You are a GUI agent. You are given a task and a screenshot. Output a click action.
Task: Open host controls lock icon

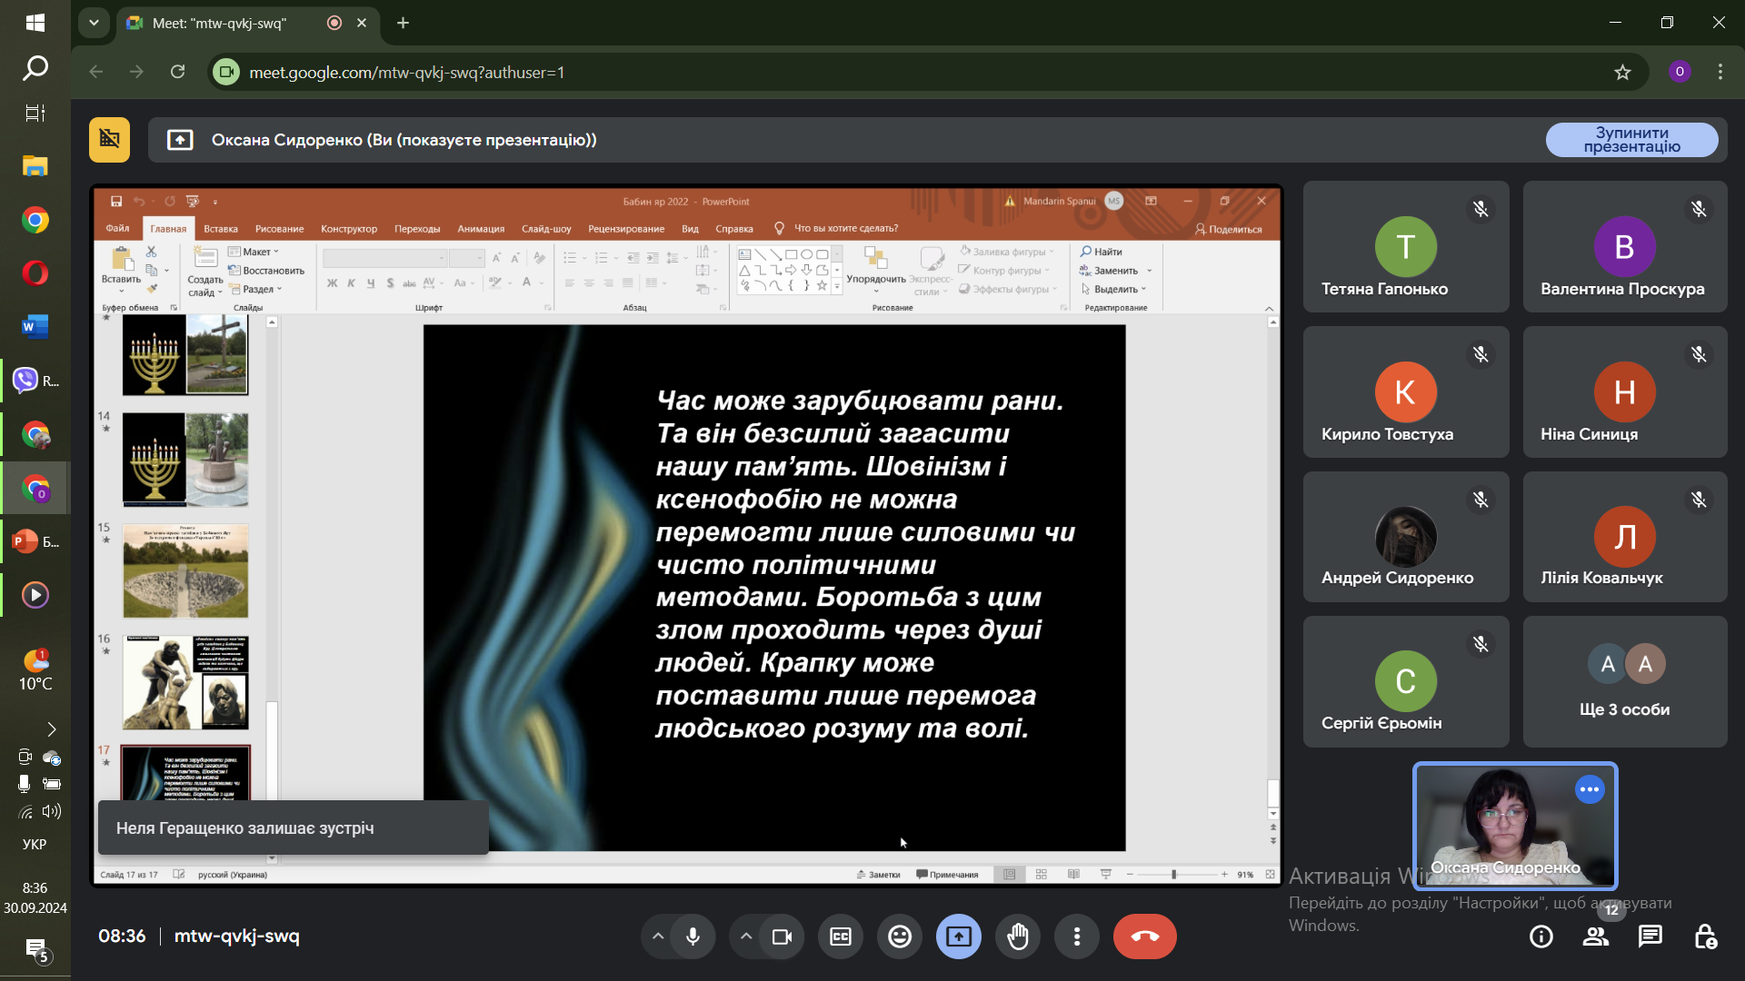[1705, 936]
